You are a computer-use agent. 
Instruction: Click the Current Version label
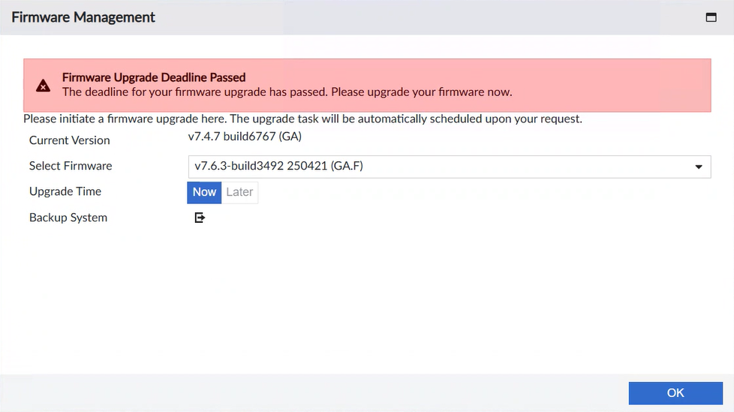[69, 140]
